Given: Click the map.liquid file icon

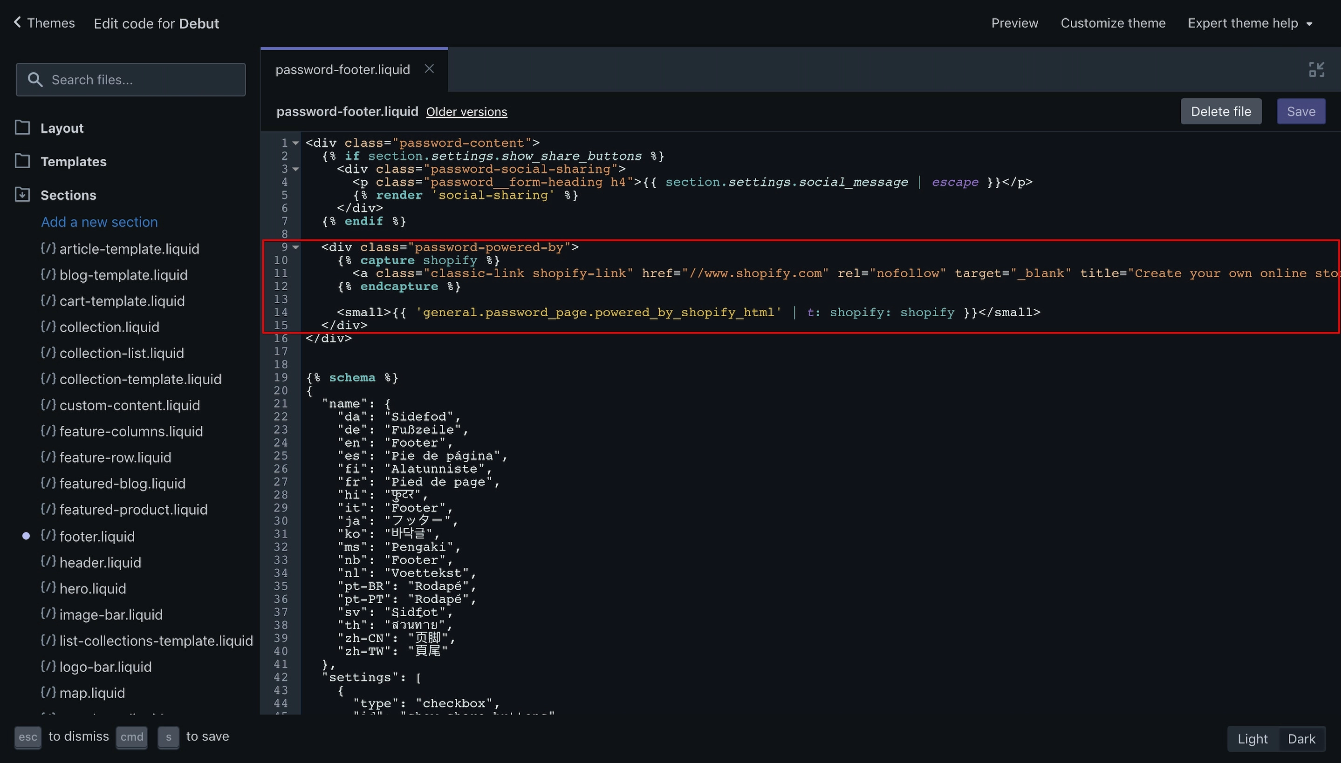Looking at the screenshot, I should tap(48, 692).
